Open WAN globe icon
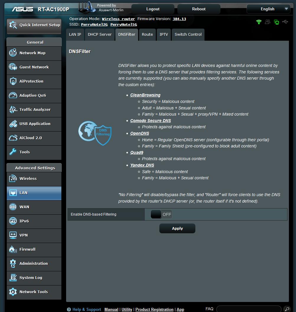 (x=13, y=207)
